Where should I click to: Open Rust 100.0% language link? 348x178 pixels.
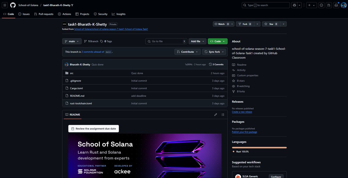tap(240, 152)
